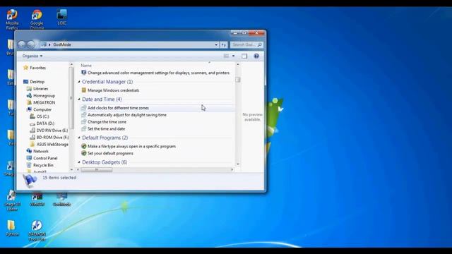Open Mozilla Firefox desktop shortcut
Image resolution: width=452 pixels, height=254 pixels.
point(12,19)
